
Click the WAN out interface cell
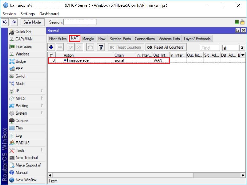[161, 60]
